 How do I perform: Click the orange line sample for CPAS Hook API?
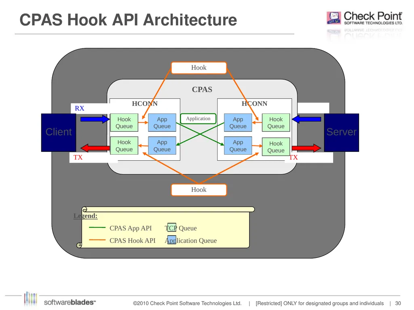[97, 240]
